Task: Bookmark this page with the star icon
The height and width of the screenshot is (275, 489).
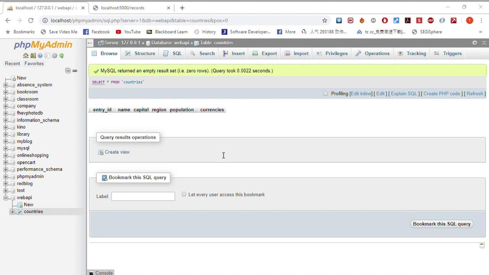Action: [x=325, y=21]
